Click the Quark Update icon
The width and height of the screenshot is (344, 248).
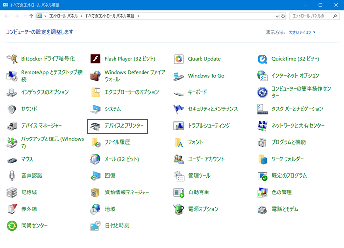coord(179,59)
